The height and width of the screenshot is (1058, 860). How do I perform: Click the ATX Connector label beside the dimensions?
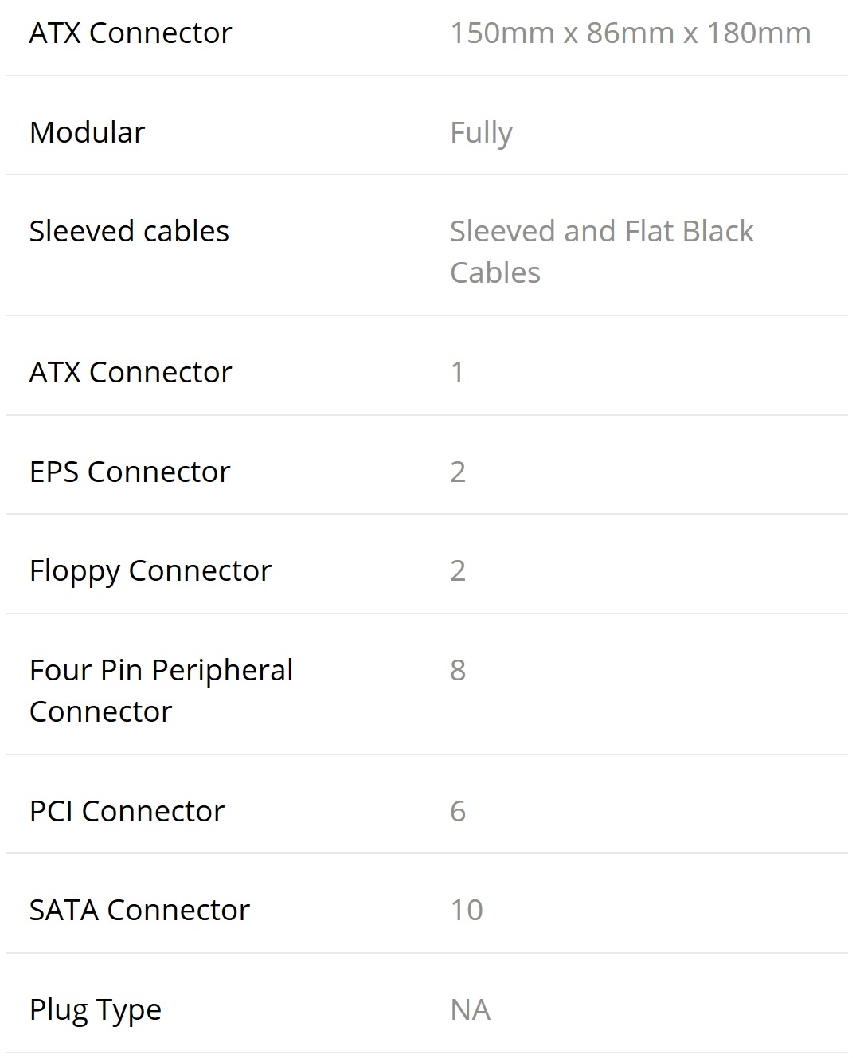click(131, 33)
